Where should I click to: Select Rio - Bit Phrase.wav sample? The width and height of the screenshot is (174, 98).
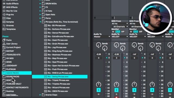click(55, 25)
